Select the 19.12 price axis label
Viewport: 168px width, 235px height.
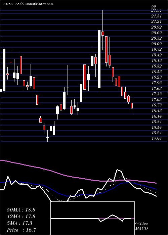pos(156,61)
